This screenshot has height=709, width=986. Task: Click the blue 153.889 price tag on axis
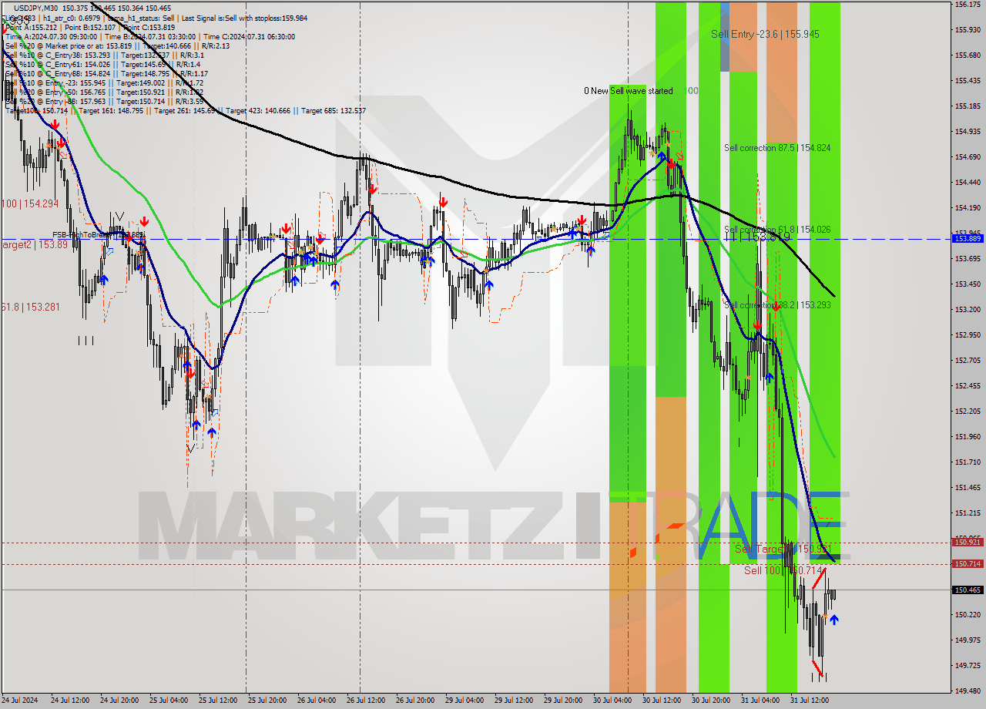968,239
